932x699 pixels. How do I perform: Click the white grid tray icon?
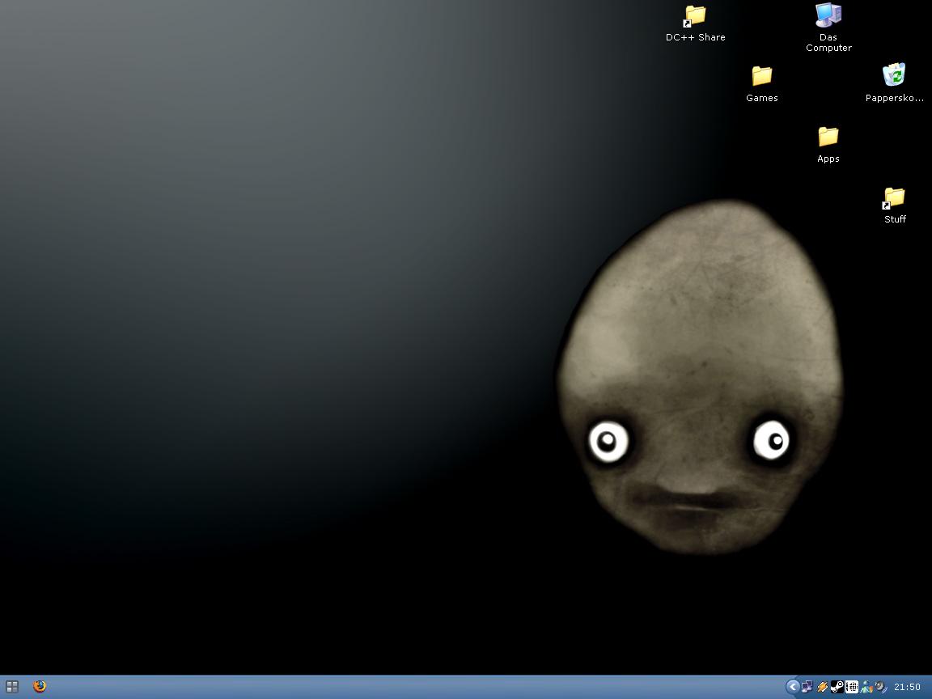tap(851, 687)
